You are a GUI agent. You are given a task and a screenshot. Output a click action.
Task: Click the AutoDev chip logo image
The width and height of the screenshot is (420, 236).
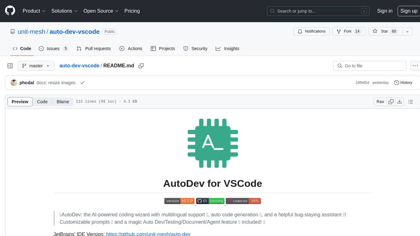[213, 143]
